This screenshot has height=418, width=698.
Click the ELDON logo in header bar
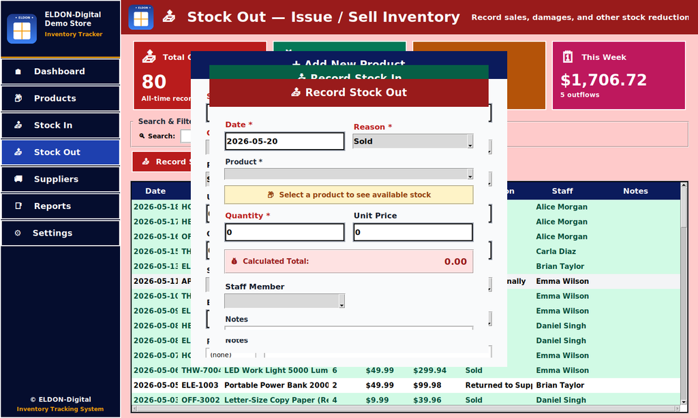click(x=141, y=17)
